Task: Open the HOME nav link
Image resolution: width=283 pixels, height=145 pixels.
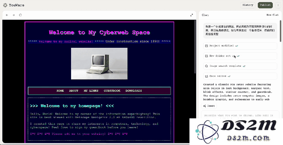Action: tap(60, 91)
